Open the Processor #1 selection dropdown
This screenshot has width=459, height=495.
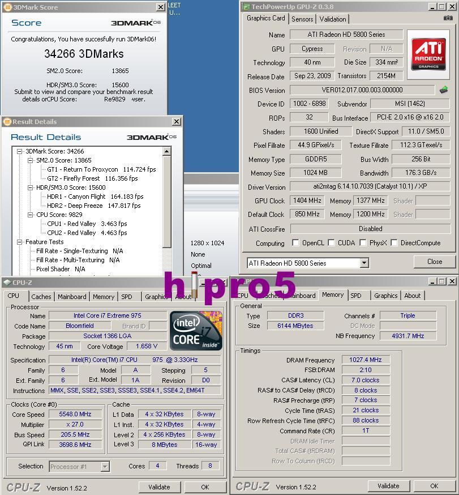105,466
